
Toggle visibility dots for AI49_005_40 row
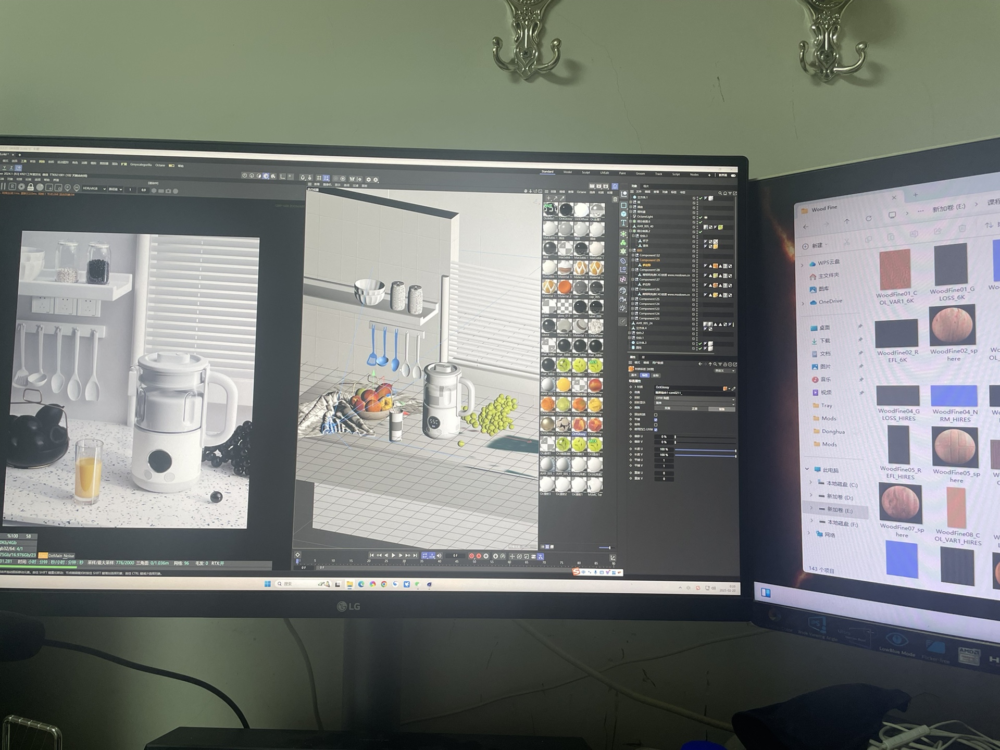pos(697,227)
